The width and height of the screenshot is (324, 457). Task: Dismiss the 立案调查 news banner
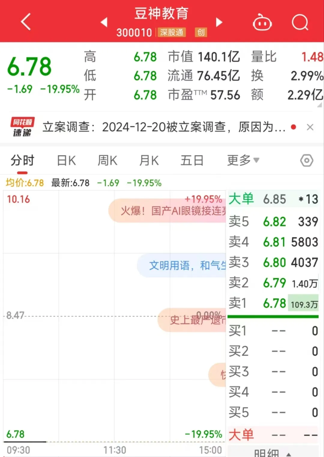[310, 127]
